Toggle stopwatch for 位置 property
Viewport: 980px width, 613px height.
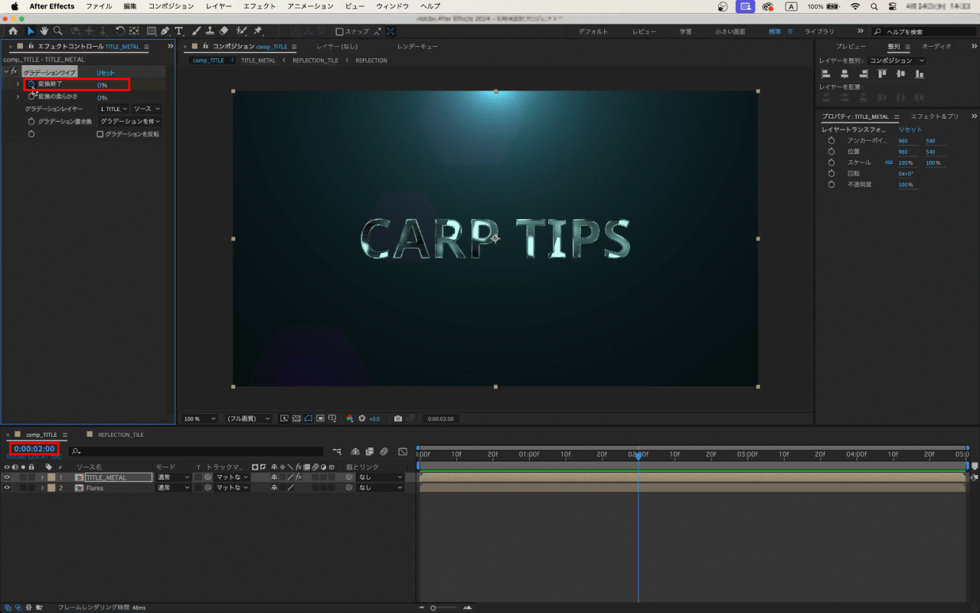point(831,152)
